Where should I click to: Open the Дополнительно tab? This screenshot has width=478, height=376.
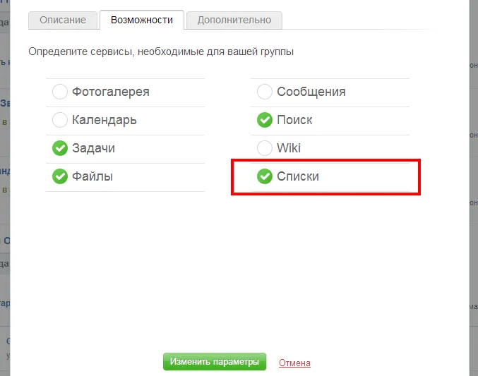pyautogui.click(x=234, y=20)
